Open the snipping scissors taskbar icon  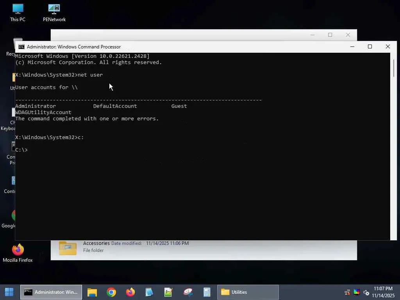188,292
